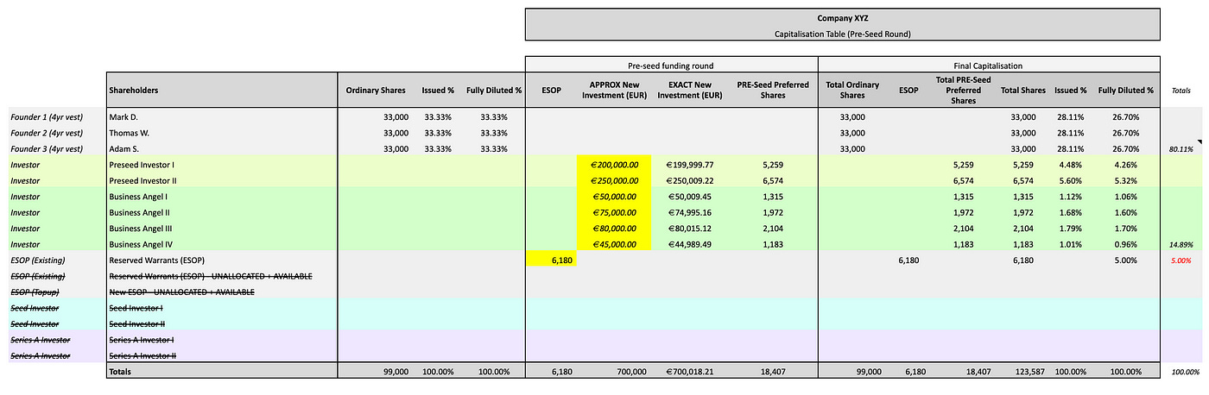
Task: Click the struck-through New ESOP - UNALLOCATED + AVAILABLE cell
Action: [182, 292]
